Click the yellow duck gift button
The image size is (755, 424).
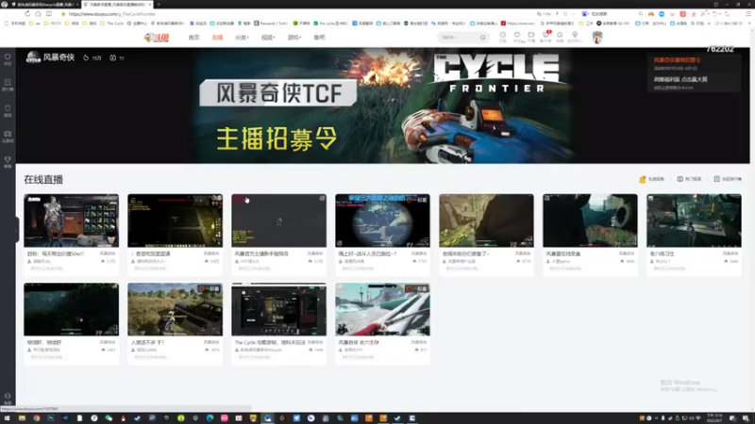tap(651, 179)
